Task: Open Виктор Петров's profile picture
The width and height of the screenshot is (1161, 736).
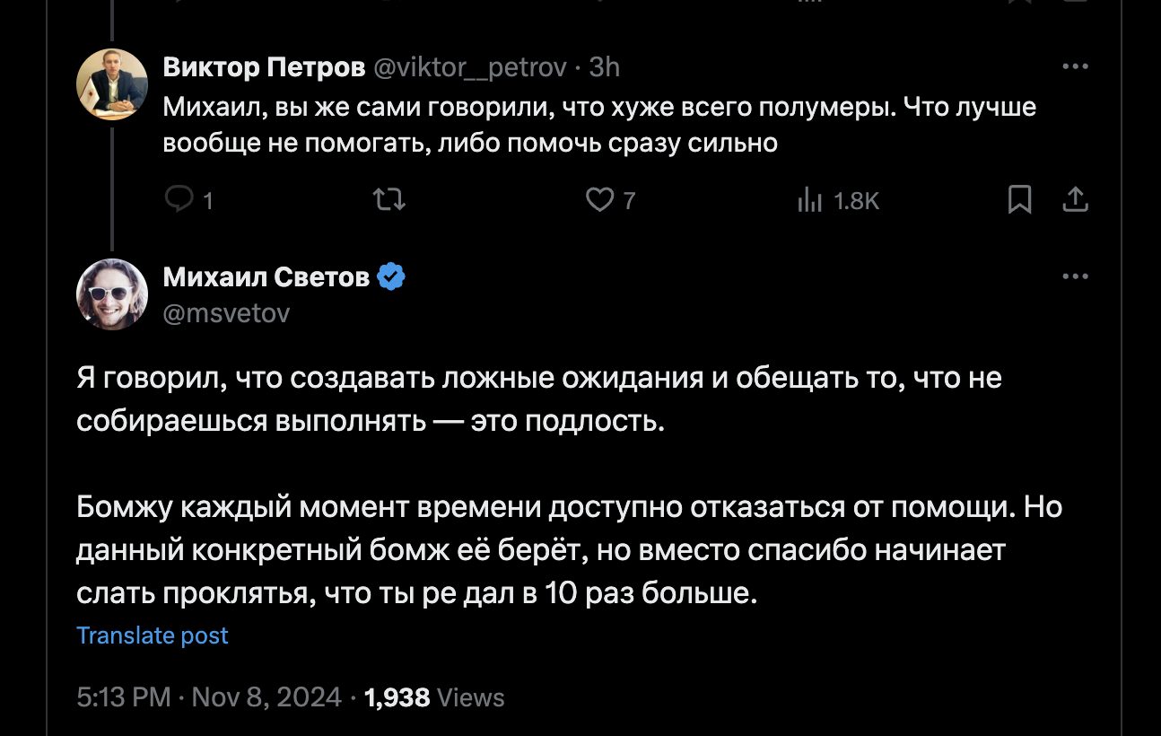Action: click(112, 84)
